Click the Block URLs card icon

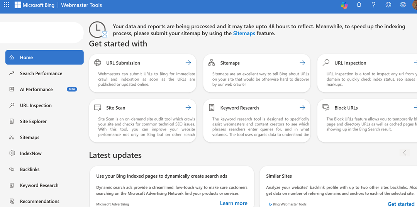(x=326, y=107)
